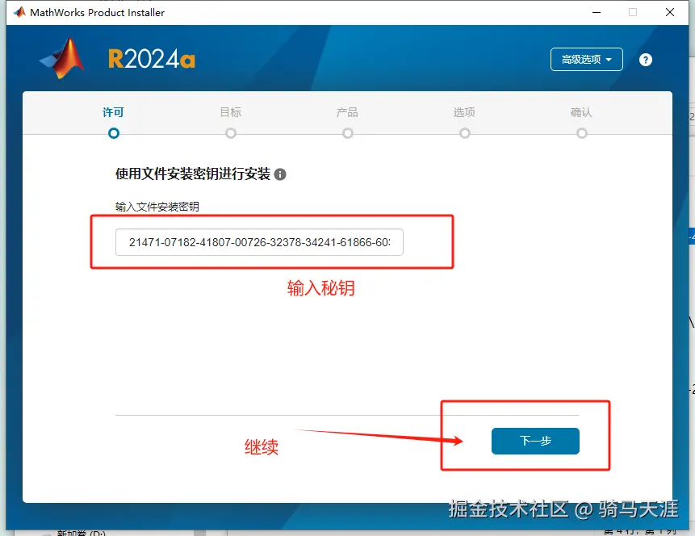Click the 输入文件安装密钥 label

(x=157, y=207)
